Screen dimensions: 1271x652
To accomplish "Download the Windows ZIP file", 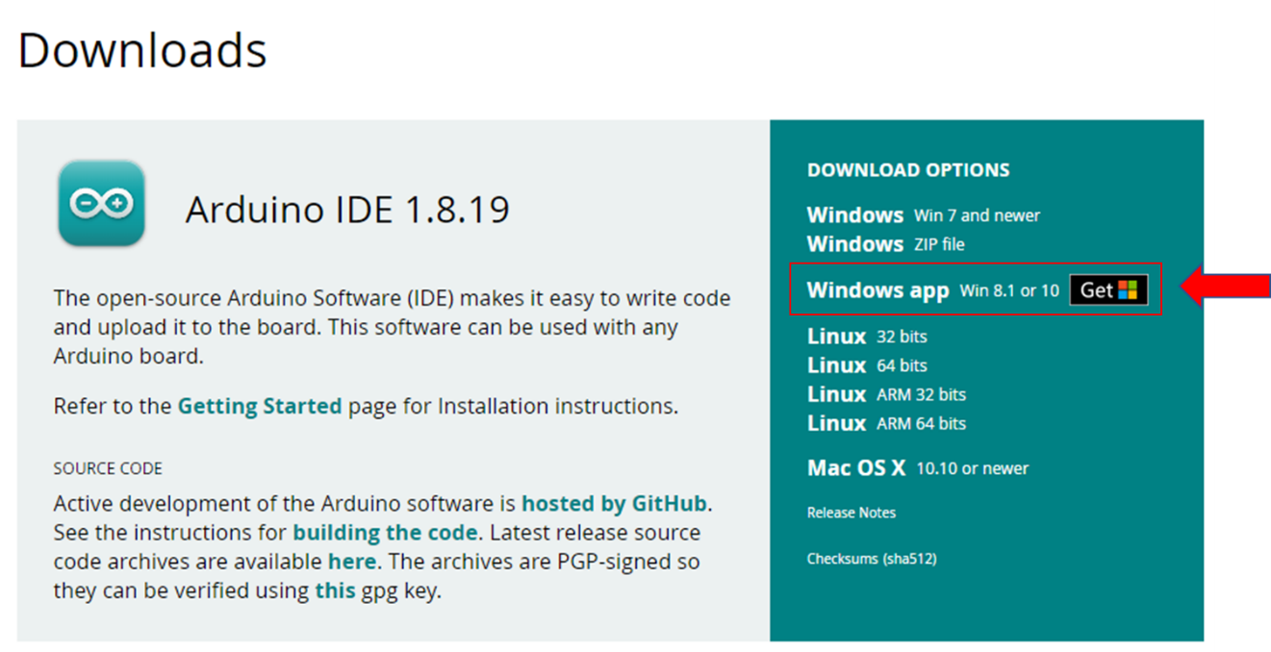I will click(x=885, y=244).
